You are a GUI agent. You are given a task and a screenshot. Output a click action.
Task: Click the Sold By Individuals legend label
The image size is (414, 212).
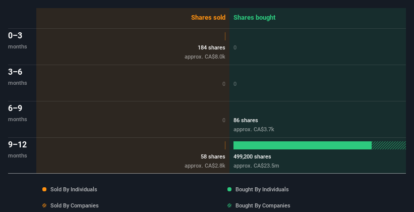(x=74, y=189)
